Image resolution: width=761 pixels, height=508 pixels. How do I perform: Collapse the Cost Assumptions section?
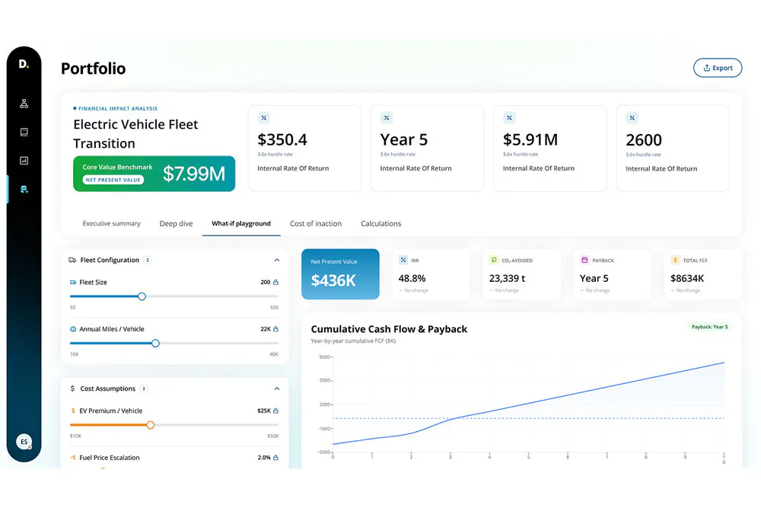277,388
